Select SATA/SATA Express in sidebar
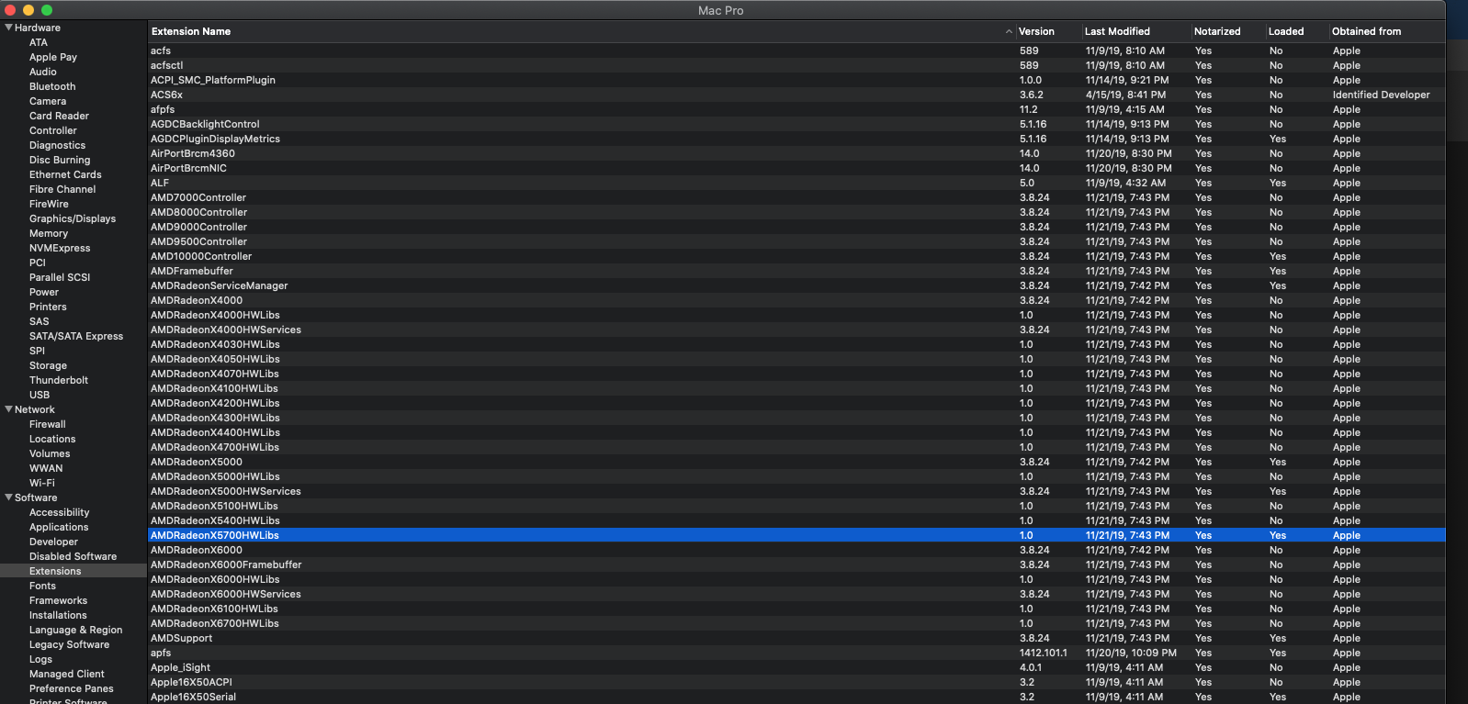The image size is (1468, 704). tap(76, 336)
